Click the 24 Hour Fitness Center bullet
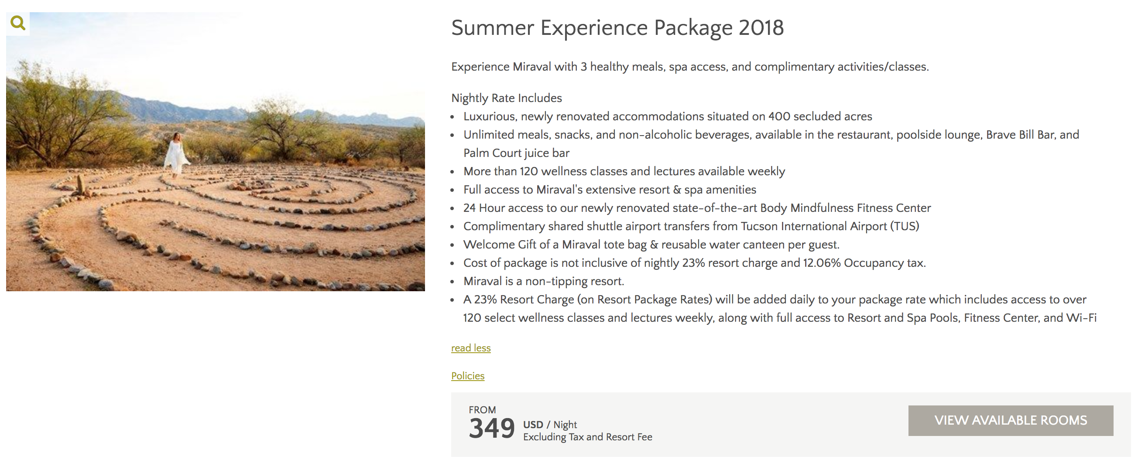1138x463 pixels. coord(697,208)
